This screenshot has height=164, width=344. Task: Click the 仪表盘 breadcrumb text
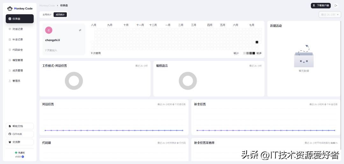coord(64,5)
